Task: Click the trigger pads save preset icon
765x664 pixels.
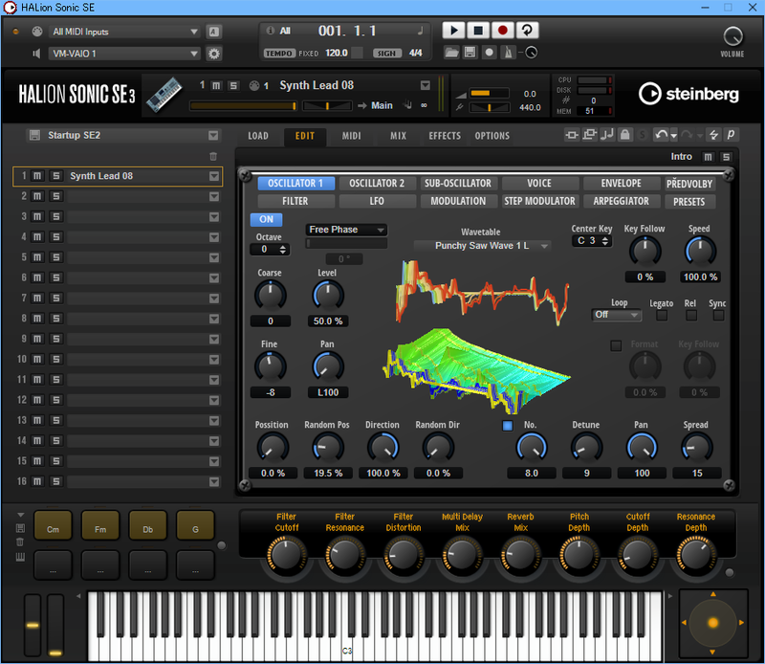Action: point(20,528)
